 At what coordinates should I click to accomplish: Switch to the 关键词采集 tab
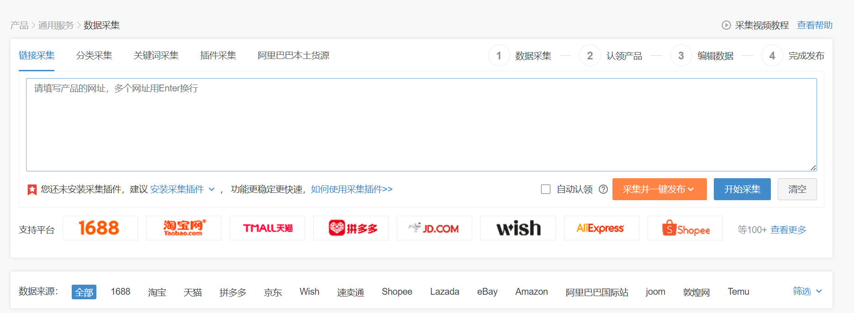[x=156, y=55]
